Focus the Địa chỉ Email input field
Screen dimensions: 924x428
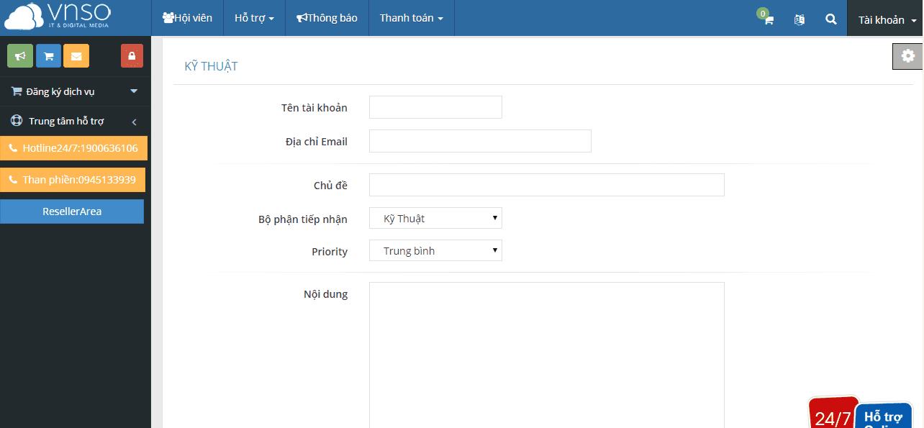(480, 141)
